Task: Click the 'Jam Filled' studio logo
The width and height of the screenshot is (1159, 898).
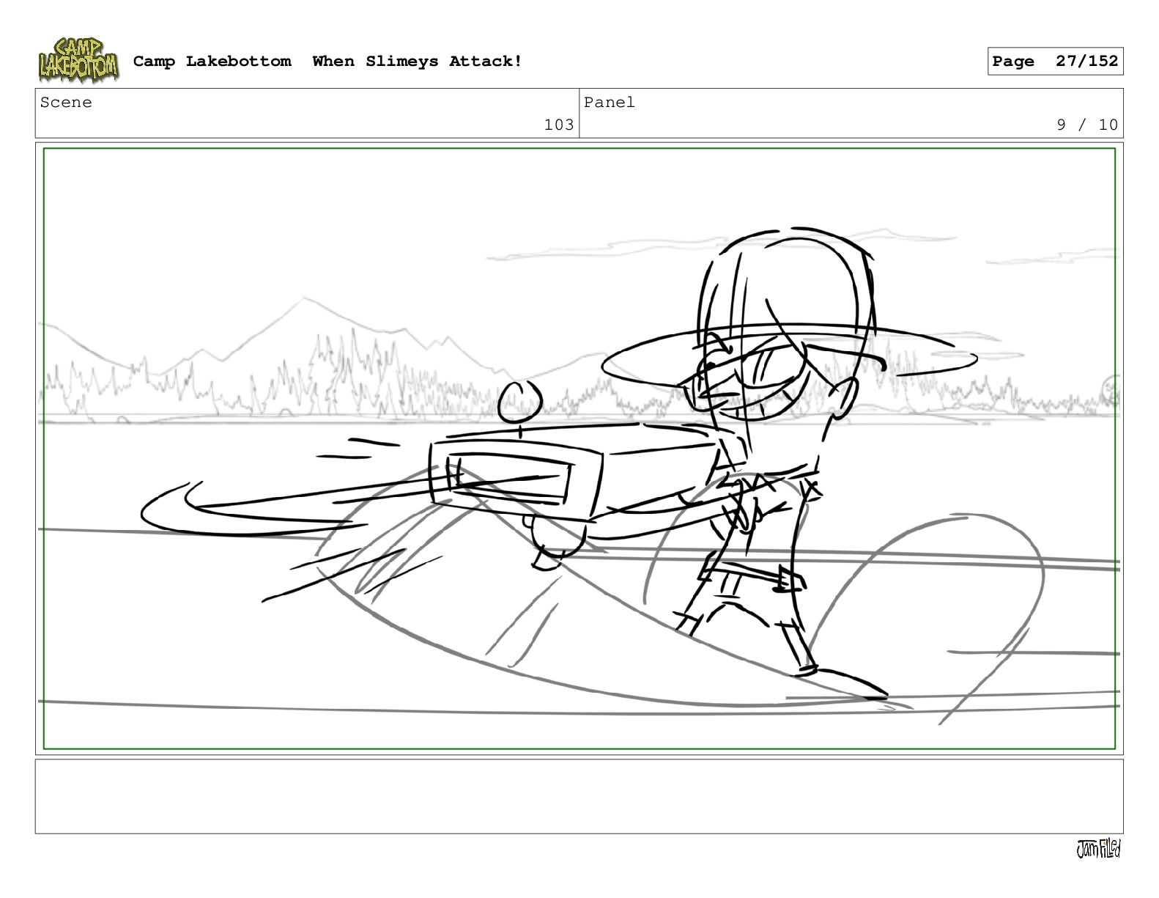Action: point(1098,849)
